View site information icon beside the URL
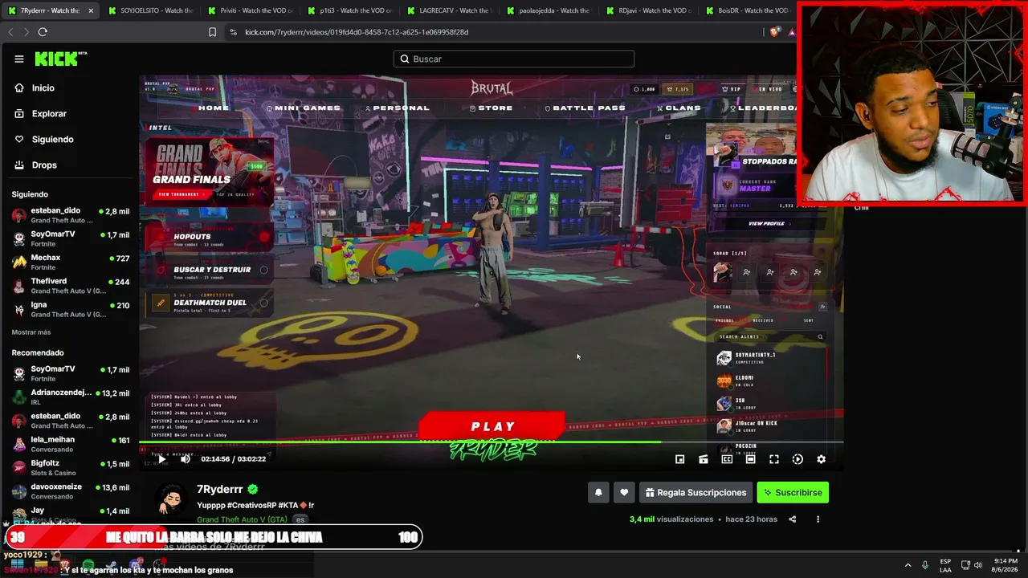1028x578 pixels. (x=233, y=32)
